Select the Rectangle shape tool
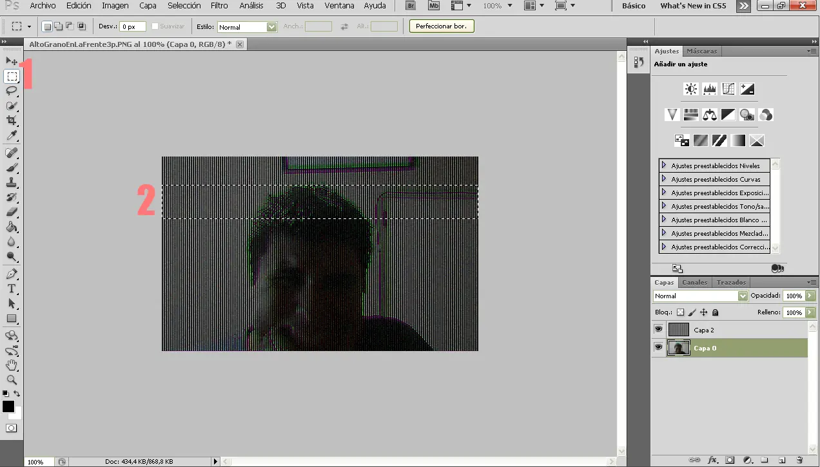Image resolution: width=820 pixels, height=467 pixels. (x=12, y=319)
